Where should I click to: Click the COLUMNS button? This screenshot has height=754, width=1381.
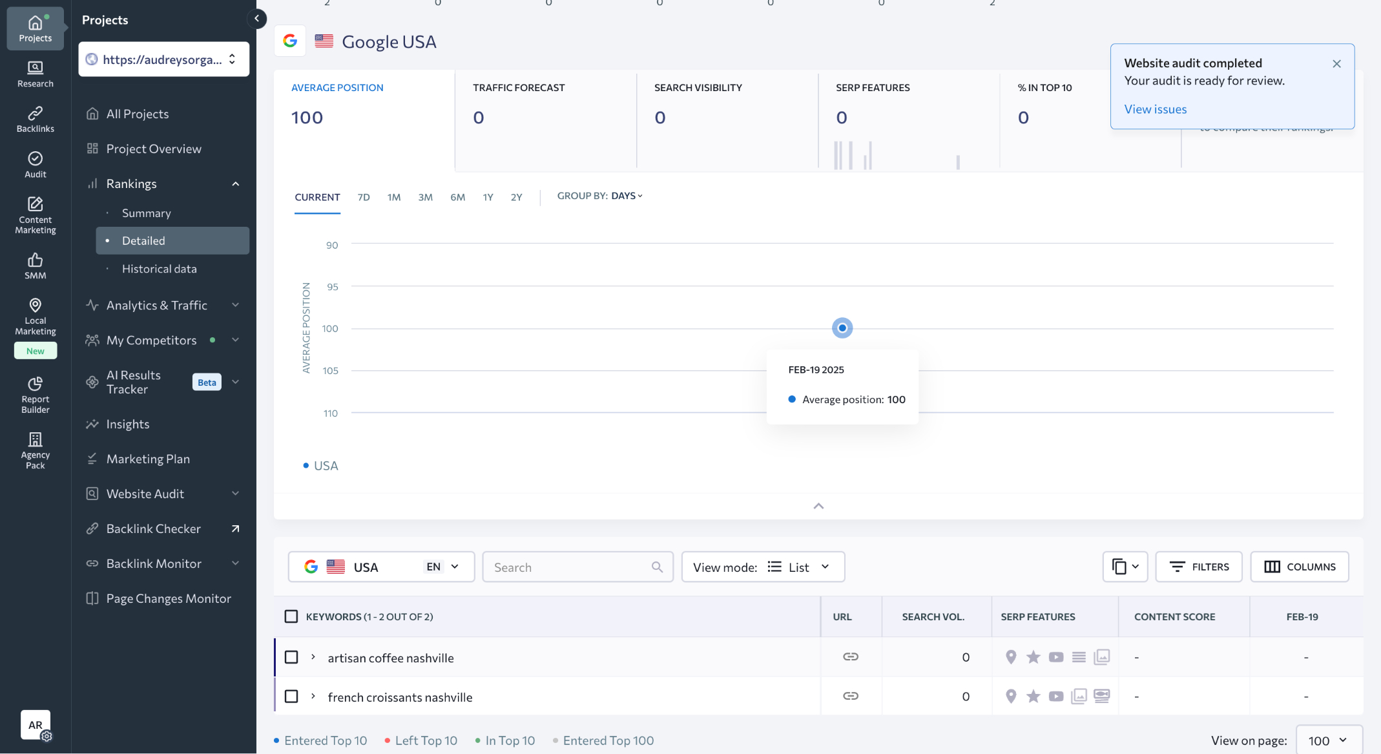click(x=1300, y=567)
